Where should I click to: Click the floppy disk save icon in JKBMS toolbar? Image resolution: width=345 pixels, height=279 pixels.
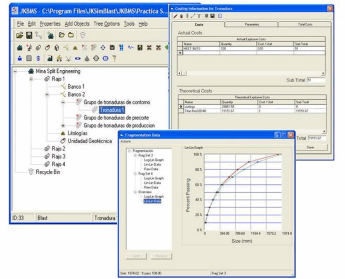point(29,36)
